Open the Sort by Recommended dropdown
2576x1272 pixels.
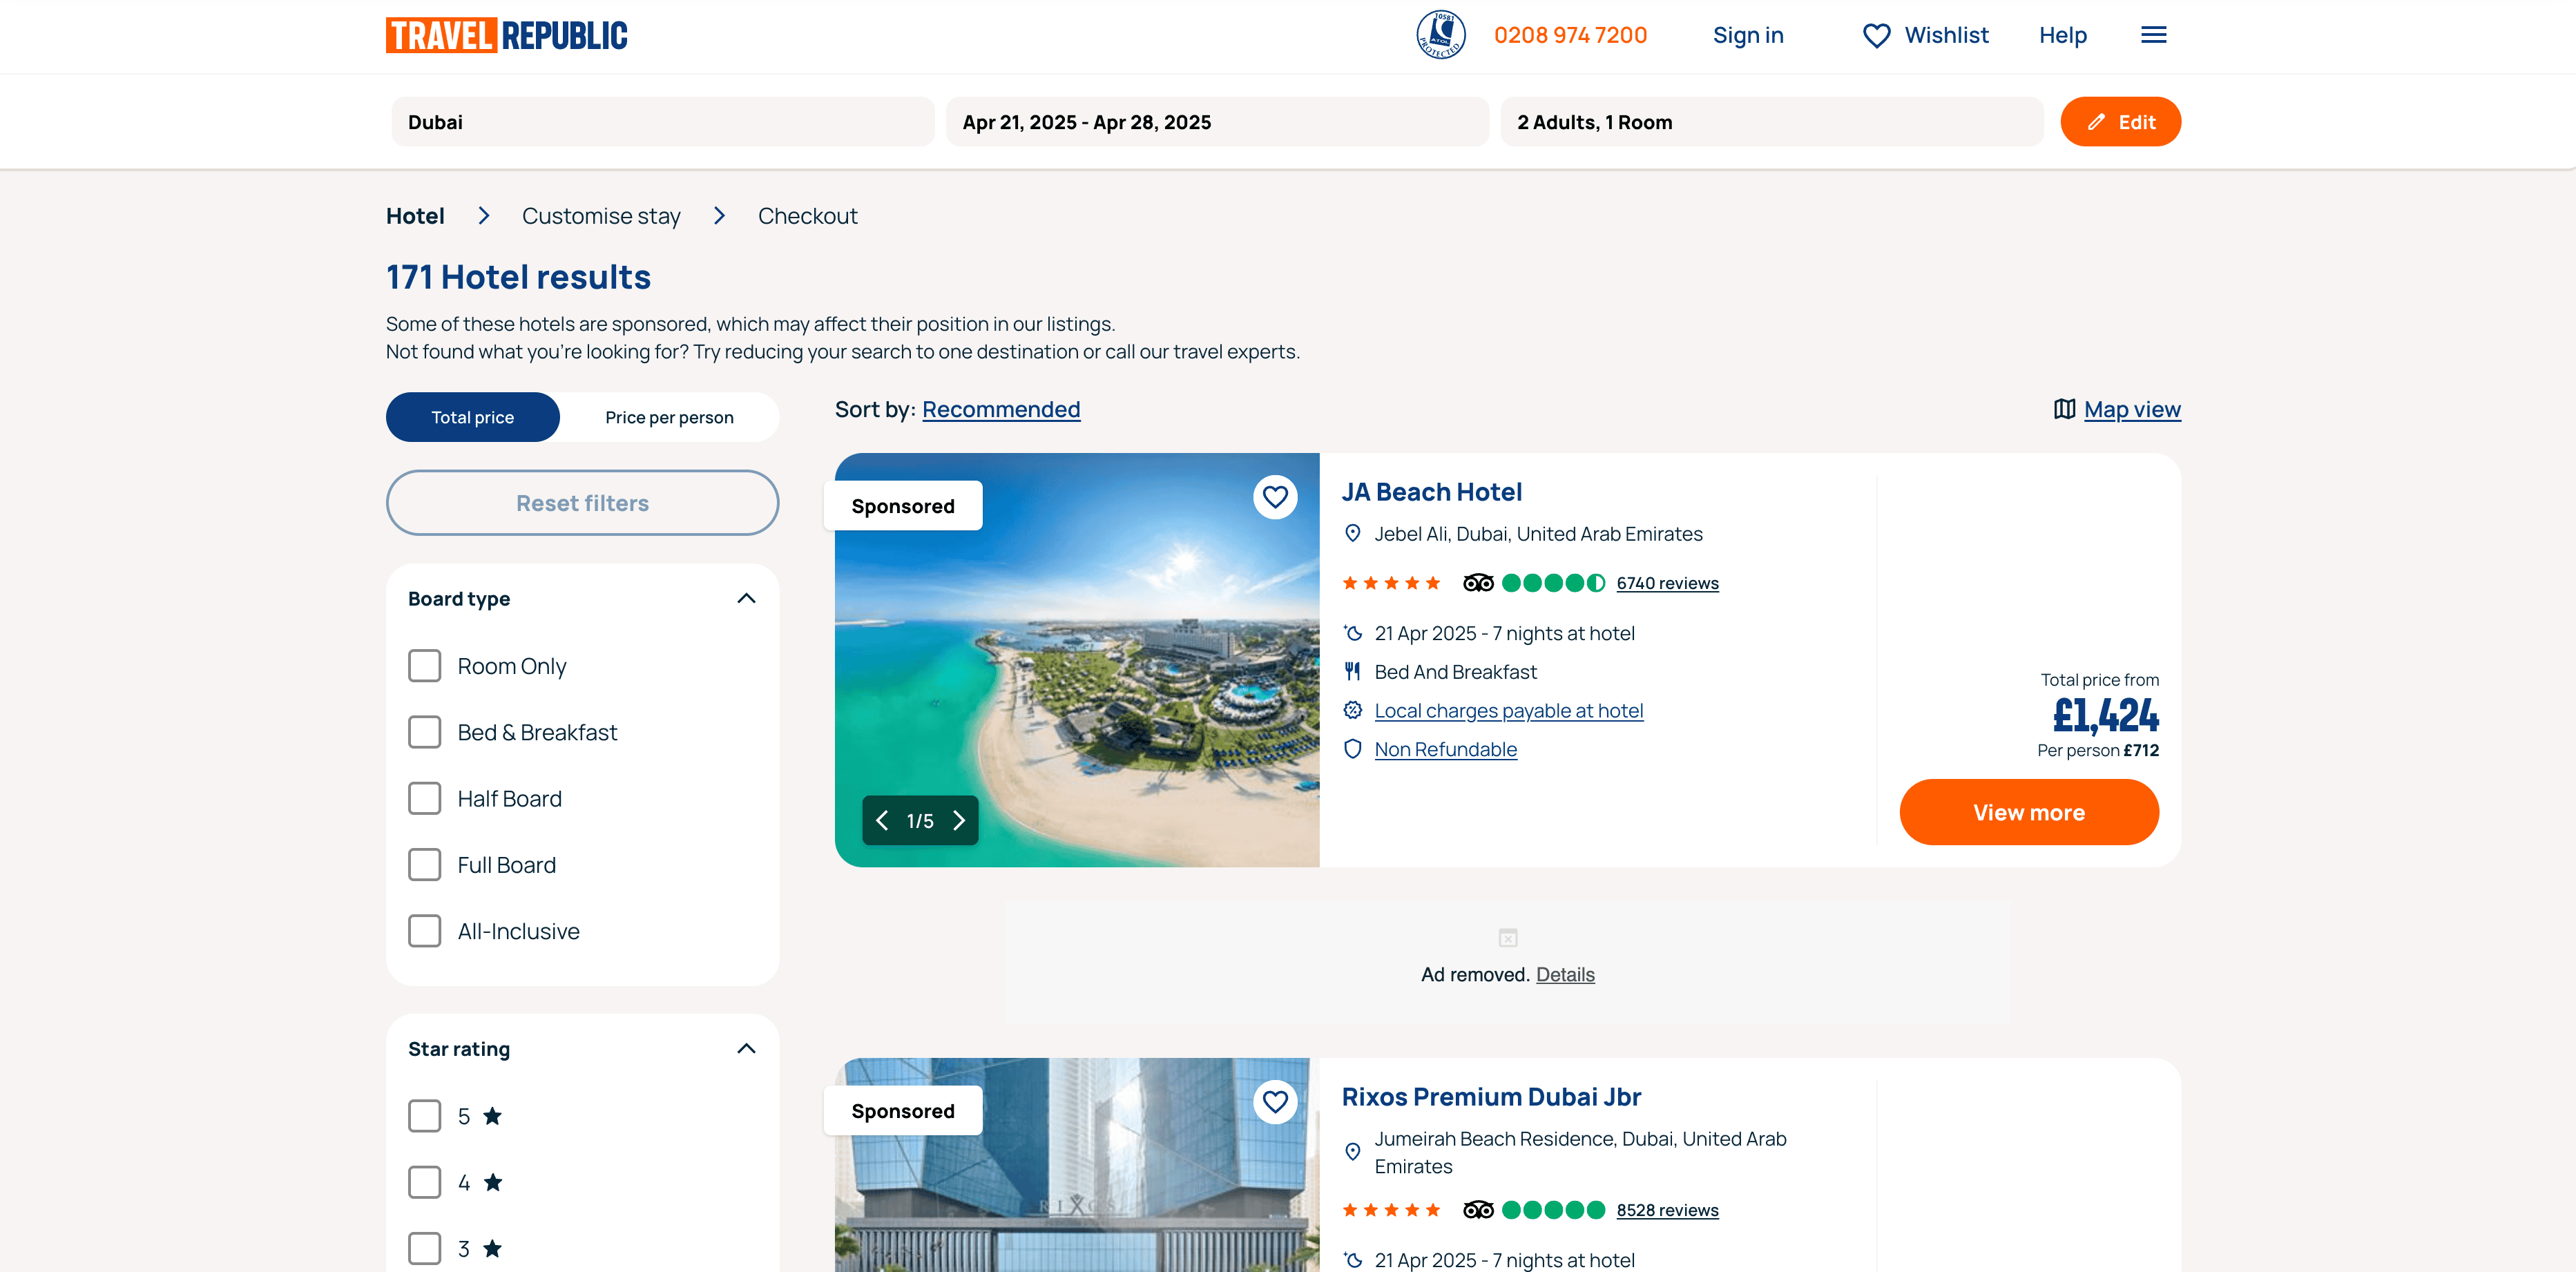tap(1000, 409)
